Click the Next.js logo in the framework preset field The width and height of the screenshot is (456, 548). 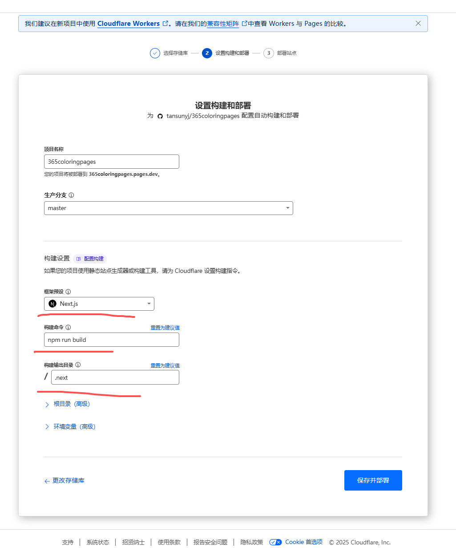(52, 304)
